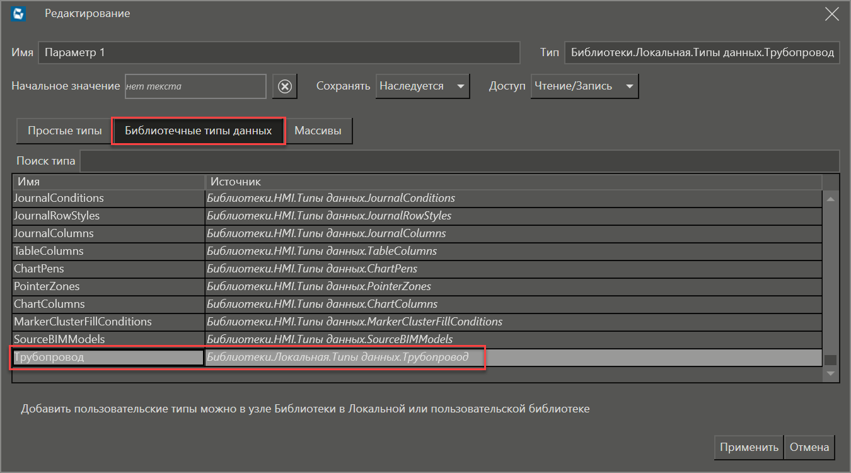Sort by the Источник column header

[x=513, y=182]
